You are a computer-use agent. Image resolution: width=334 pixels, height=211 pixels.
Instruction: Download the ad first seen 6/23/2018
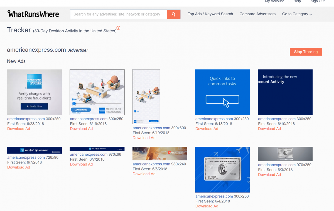[x=19, y=129]
